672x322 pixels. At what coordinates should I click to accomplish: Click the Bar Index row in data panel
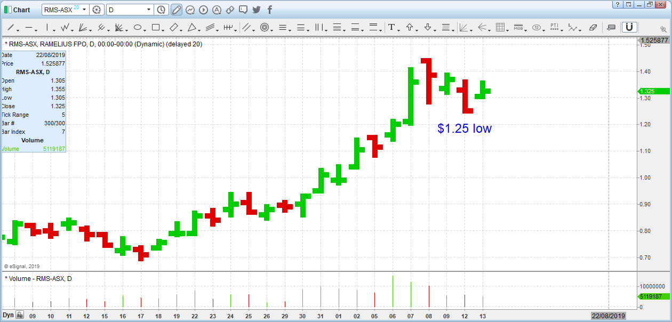tap(33, 132)
